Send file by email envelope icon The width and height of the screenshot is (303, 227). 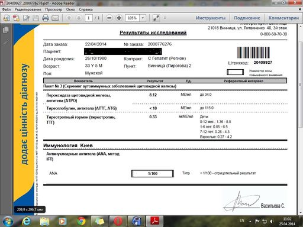[x=55, y=18]
